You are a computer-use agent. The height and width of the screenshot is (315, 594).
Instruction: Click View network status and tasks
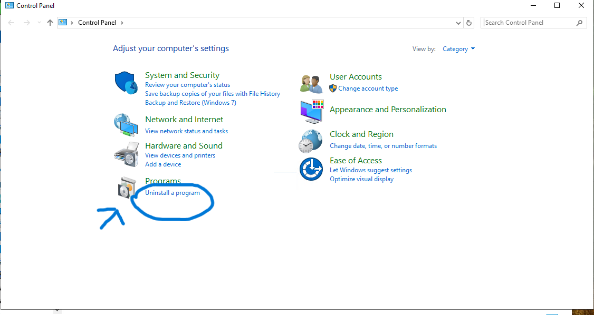pyautogui.click(x=186, y=131)
